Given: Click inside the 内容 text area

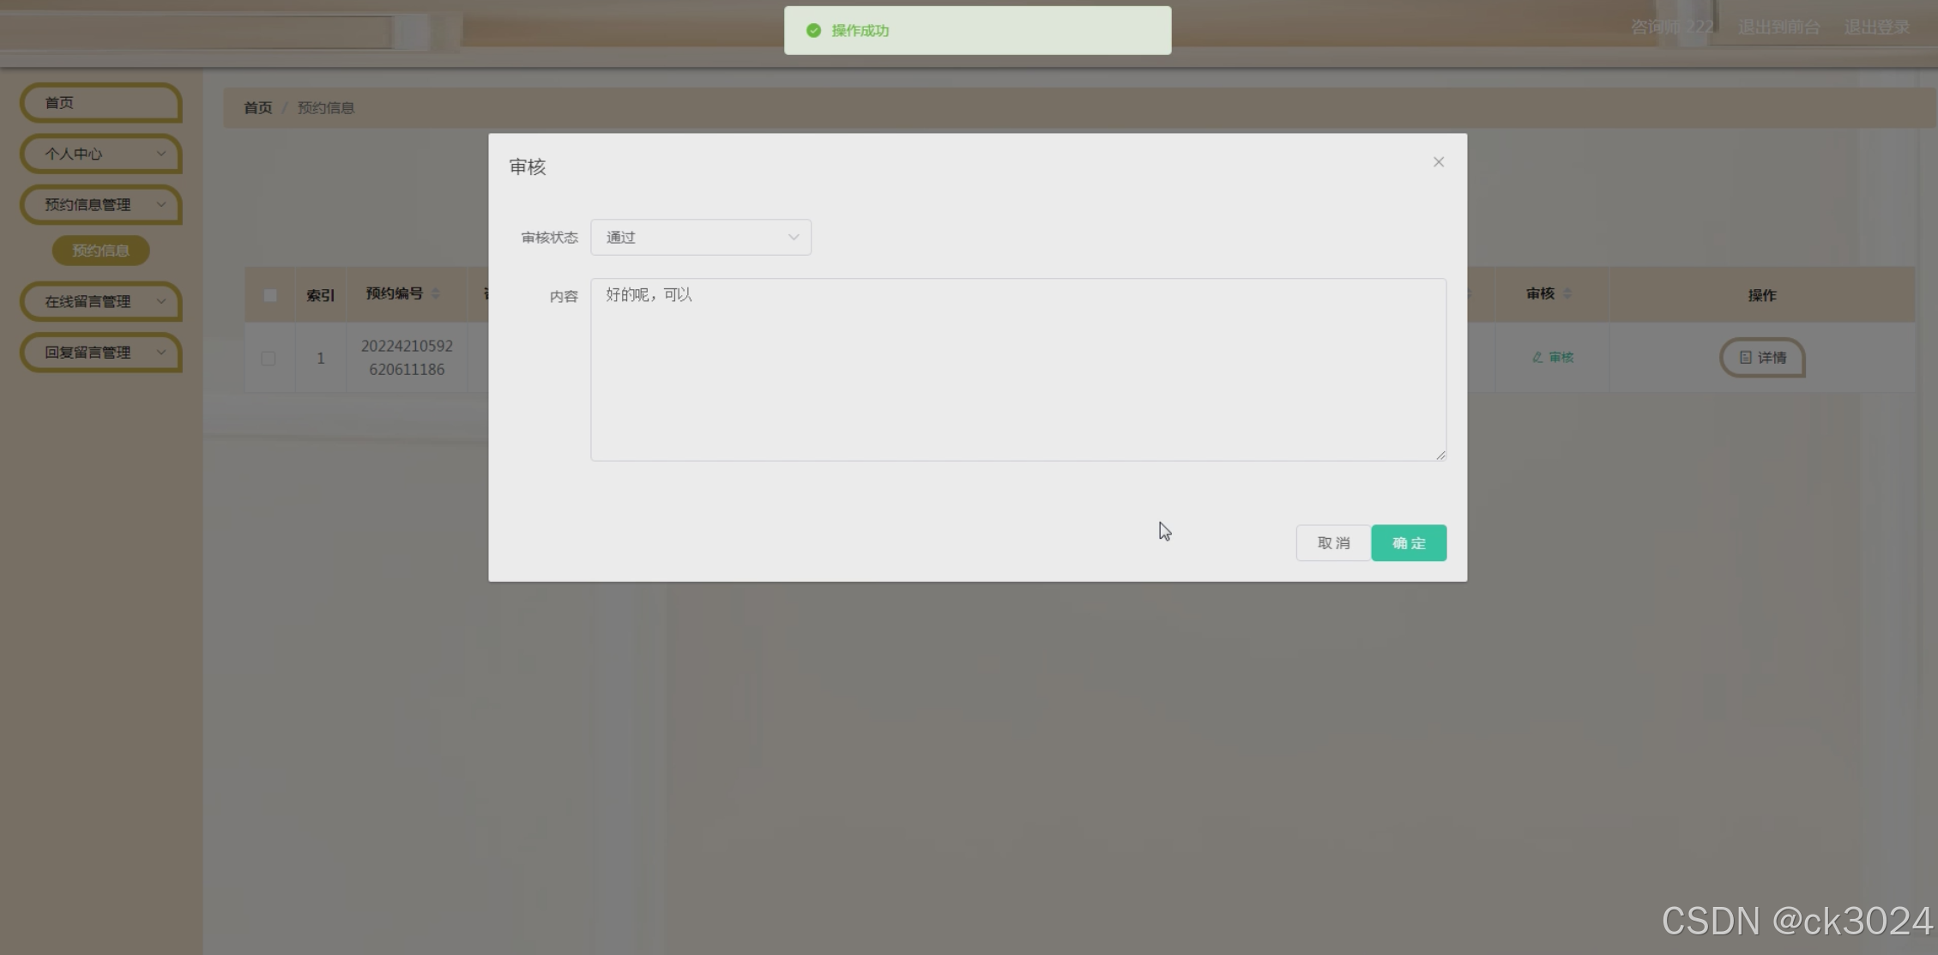Looking at the screenshot, I should click(1017, 369).
